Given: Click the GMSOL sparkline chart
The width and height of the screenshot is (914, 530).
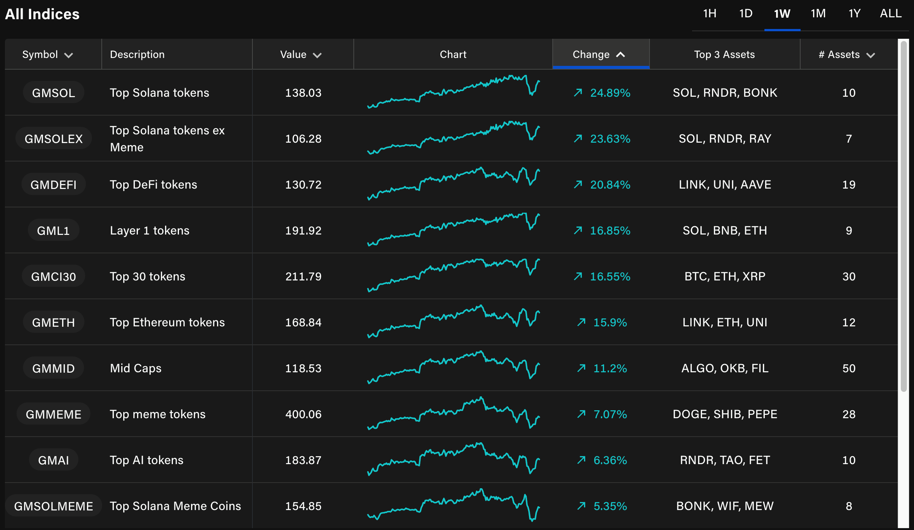Looking at the screenshot, I should (x=453, y=92).
